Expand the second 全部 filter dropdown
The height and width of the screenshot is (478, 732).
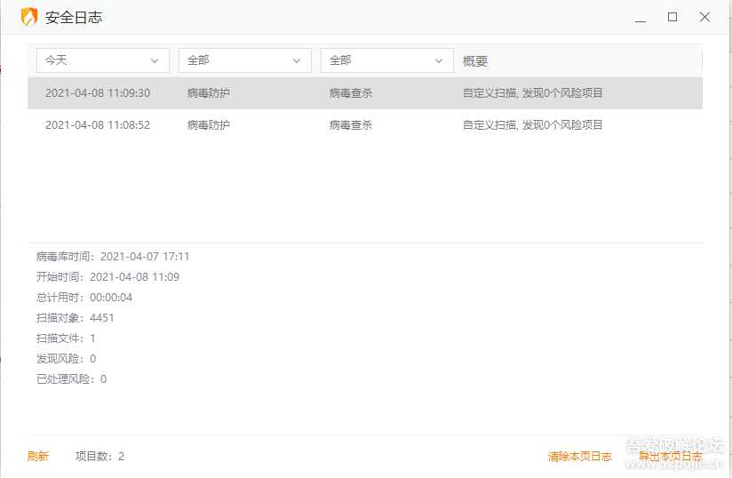click(387, 60)
